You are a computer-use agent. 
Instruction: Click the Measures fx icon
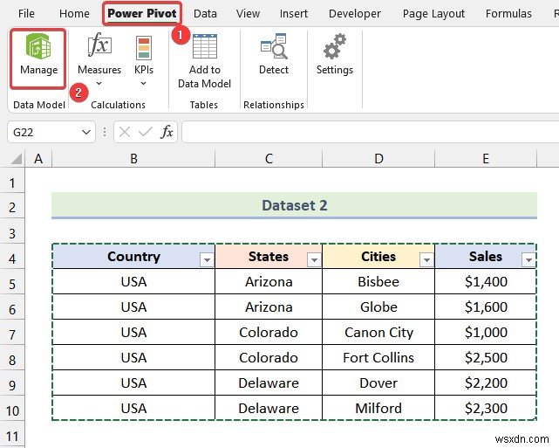tap(99, 45)
